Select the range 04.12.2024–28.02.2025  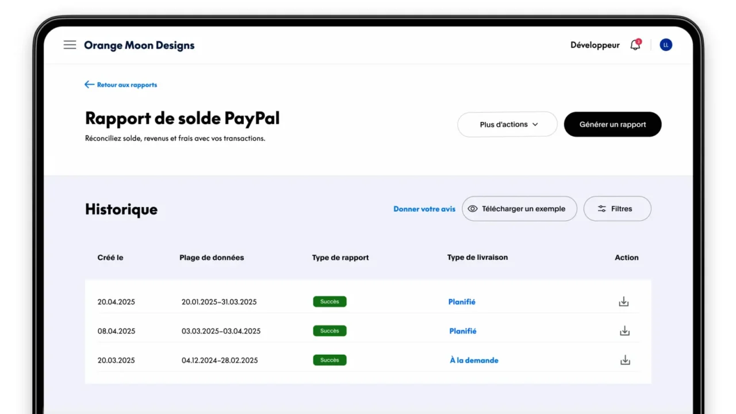click(x=220, y=361)
